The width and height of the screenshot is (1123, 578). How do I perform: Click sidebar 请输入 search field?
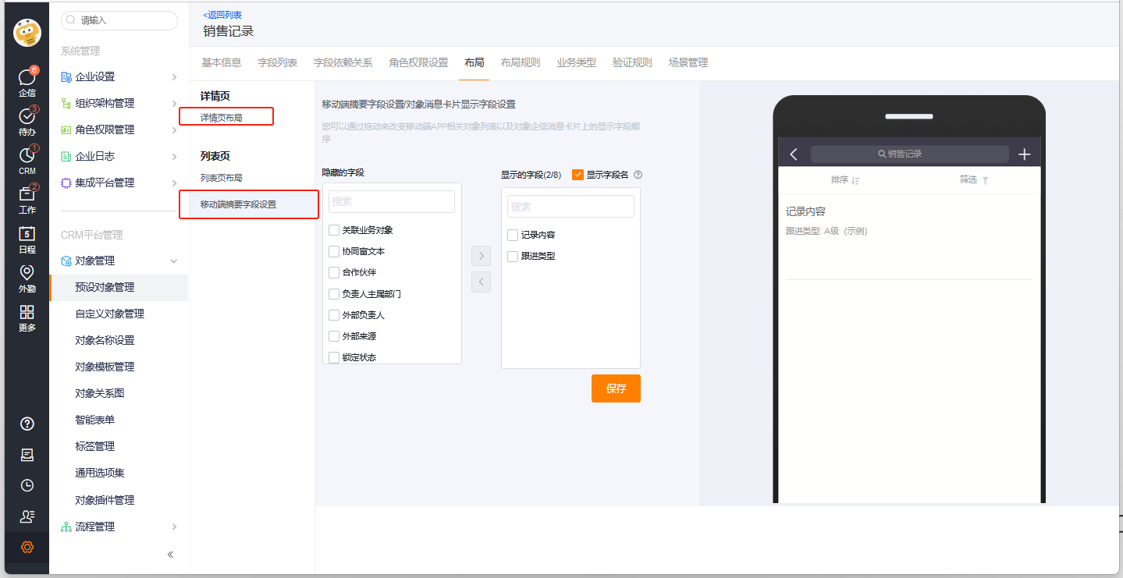[x=119, y=20]
